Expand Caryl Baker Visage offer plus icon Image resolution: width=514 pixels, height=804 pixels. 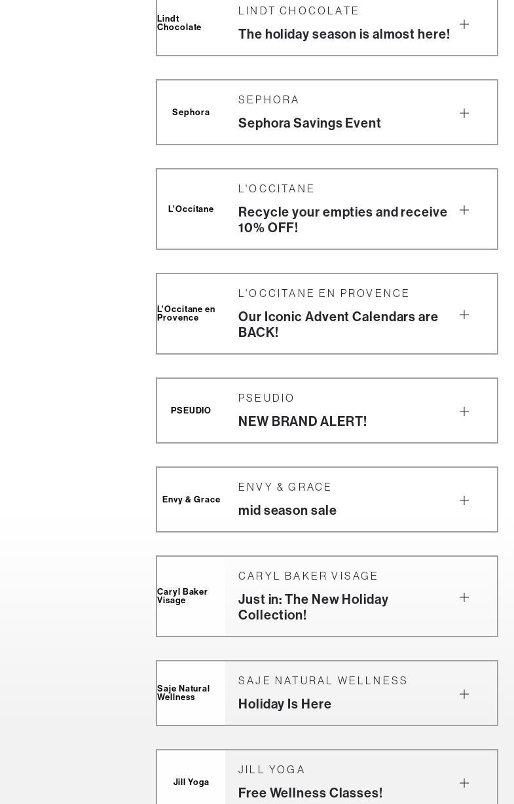click(x=464, y=597)
